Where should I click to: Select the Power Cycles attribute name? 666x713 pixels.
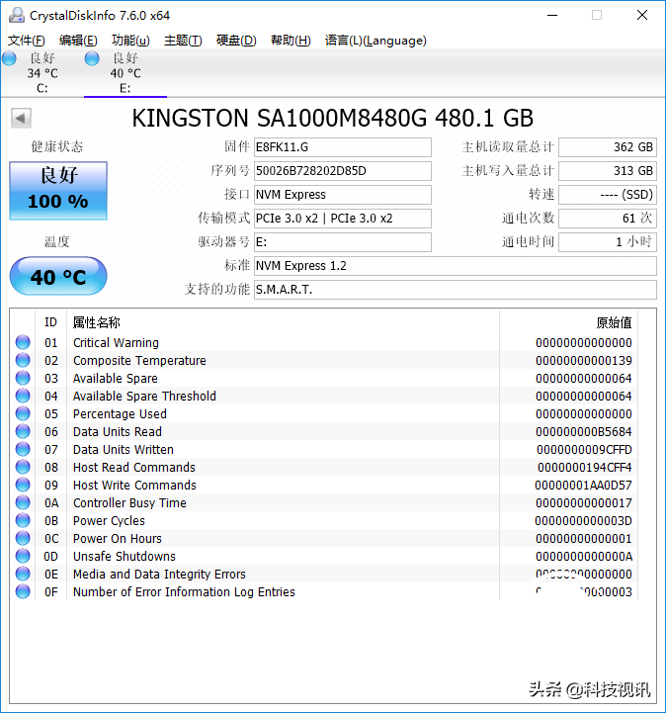(109, 520)
